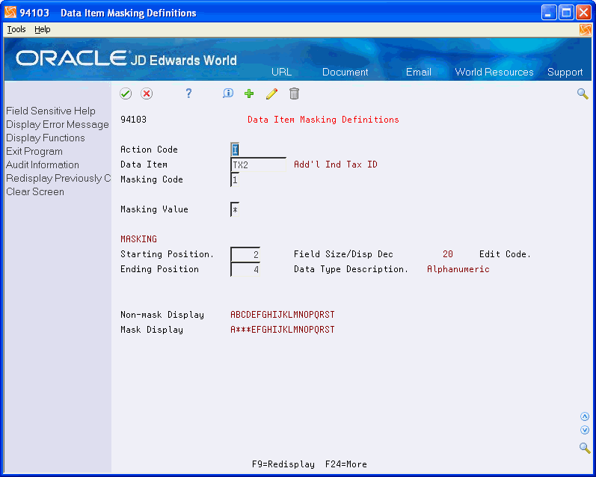Click the Starting Position input field
Viewport: 596px width, 477px height.
pyautogui.click(x=245, y=254)
